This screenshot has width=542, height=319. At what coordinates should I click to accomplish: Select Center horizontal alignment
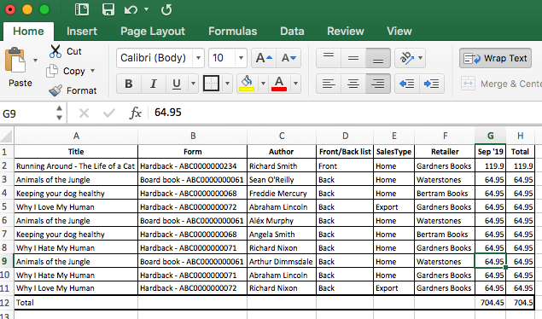click(x=353, y=84)
